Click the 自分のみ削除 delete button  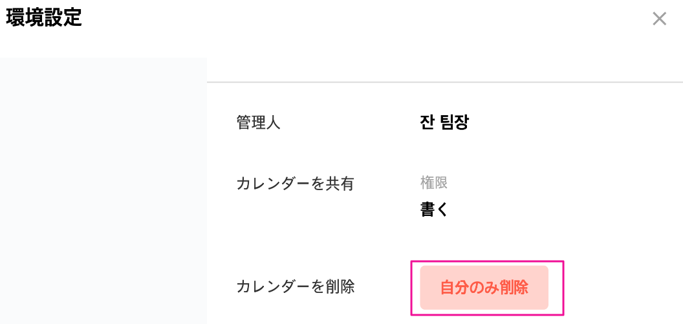(x=484, y=288)
